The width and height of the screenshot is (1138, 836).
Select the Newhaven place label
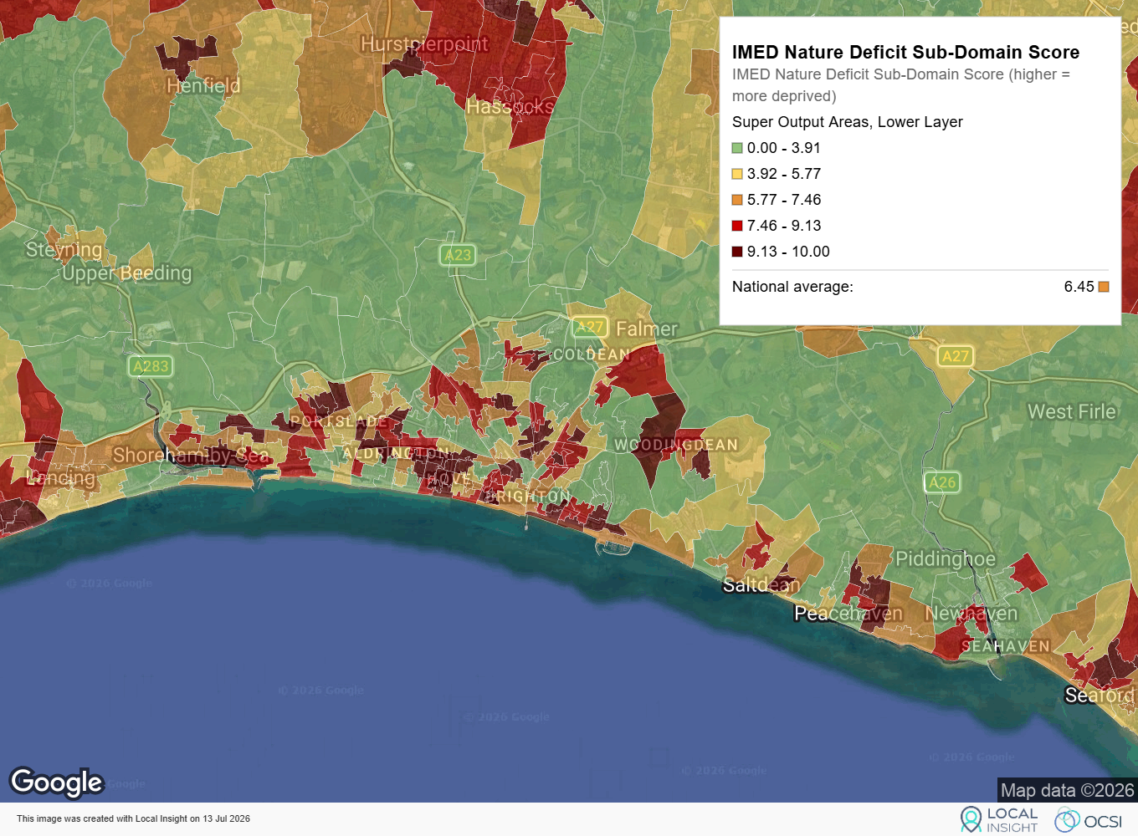(x=971, y=614)
